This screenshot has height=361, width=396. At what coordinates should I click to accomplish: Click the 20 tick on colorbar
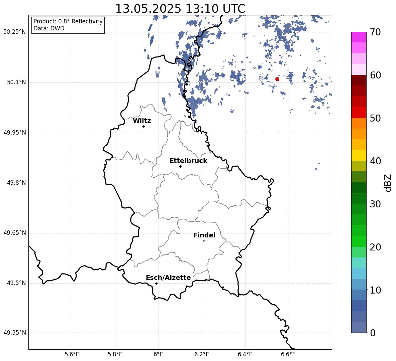coord(375,247)
